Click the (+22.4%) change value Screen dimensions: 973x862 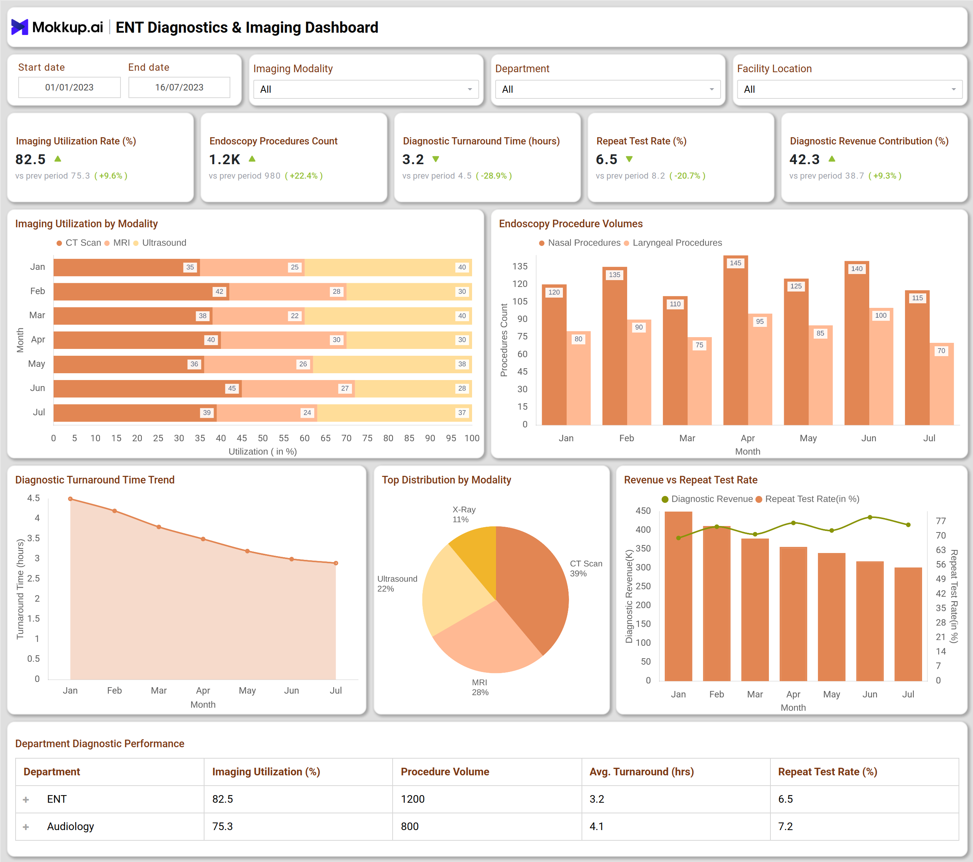pyautogui.click(x=304, y=176)
